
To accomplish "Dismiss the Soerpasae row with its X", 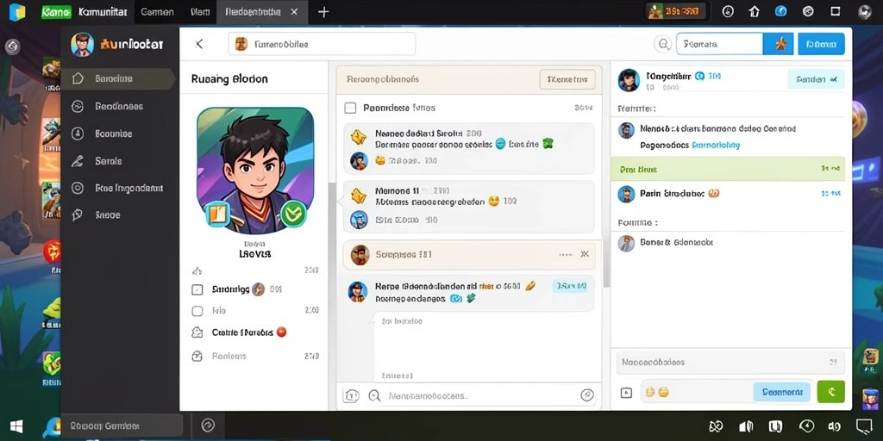I will (585, 254).
